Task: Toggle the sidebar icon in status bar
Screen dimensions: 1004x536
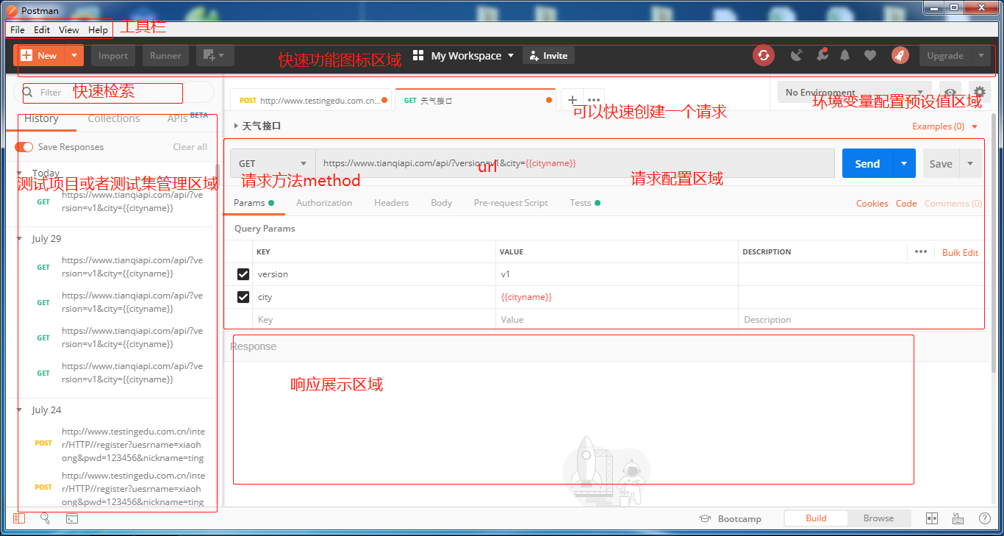Action: coord(19,518)
